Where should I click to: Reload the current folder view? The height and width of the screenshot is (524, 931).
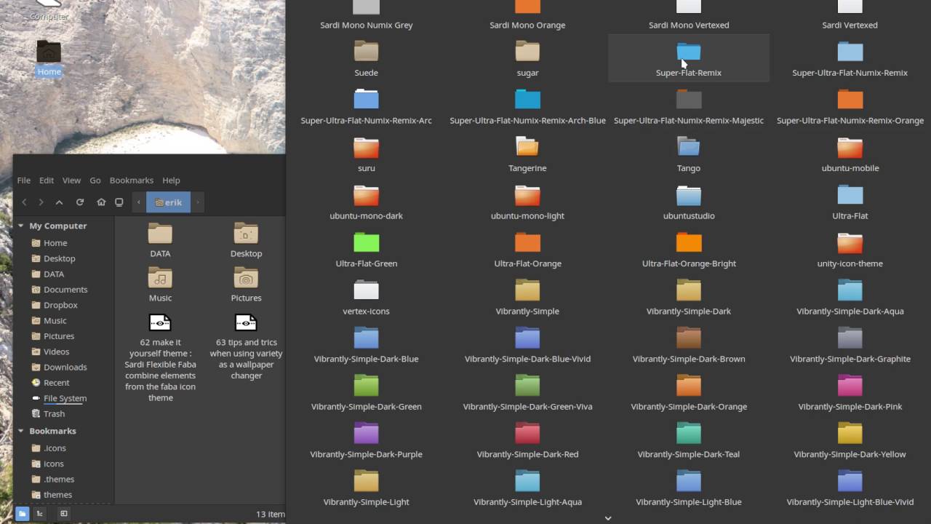click(80, 202)
